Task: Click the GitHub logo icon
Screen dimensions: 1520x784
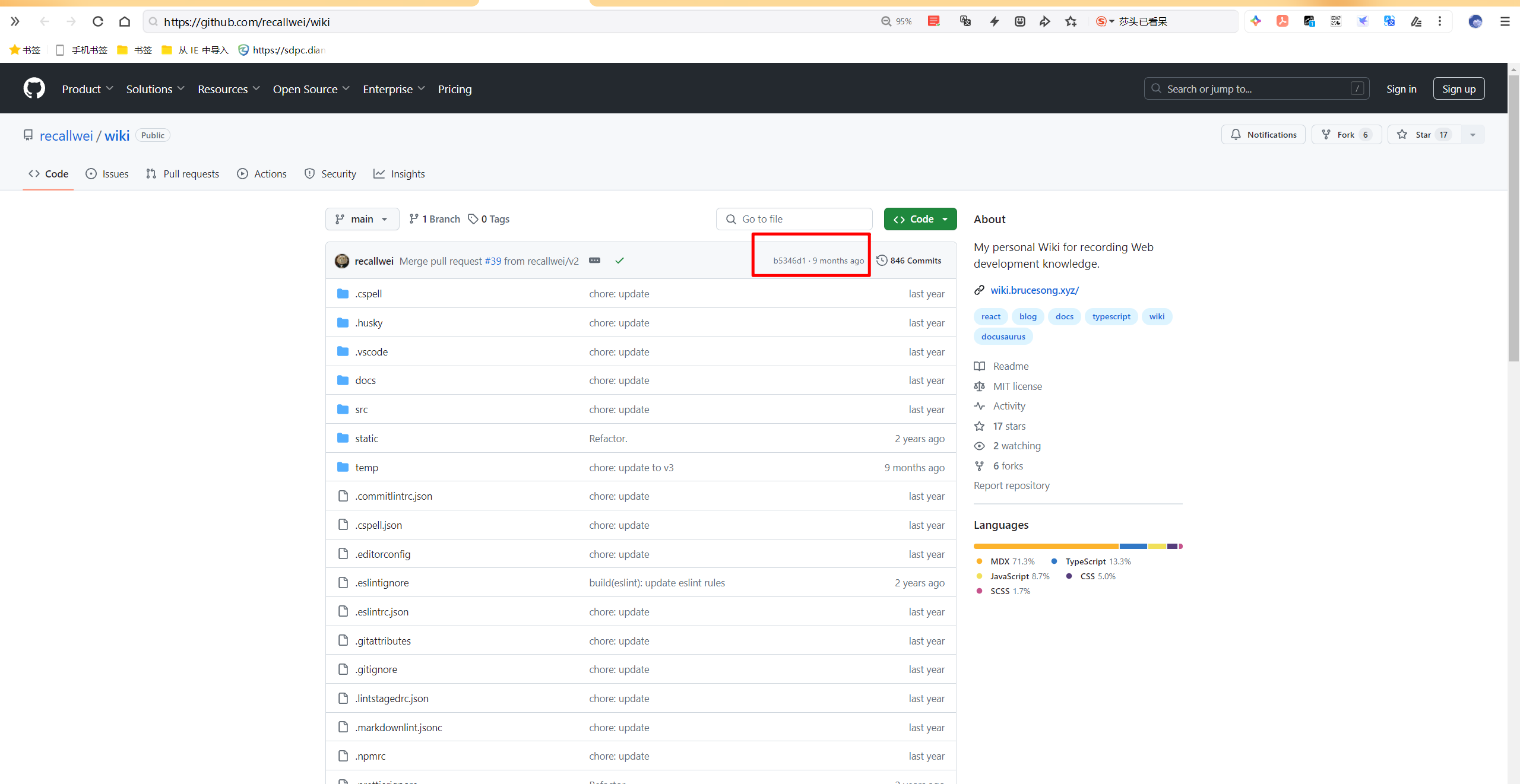Action: tap(34, 88)
